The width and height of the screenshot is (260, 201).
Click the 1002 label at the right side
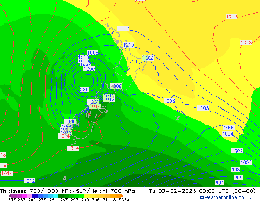(237, 151)
